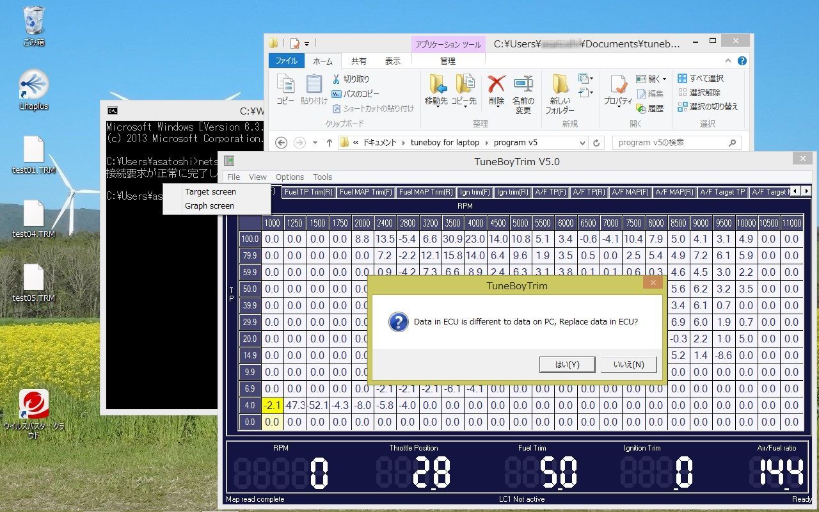Expand the Open (開く) dropdown in ribbon
The height and width of the screenshot is (512, 819).
click(664, 79)
